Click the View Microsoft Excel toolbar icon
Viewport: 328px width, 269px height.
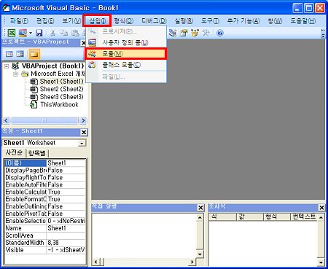[x=12, y=33]
